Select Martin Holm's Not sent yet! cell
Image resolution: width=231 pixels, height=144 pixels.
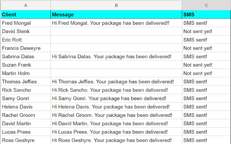point(206,73)
